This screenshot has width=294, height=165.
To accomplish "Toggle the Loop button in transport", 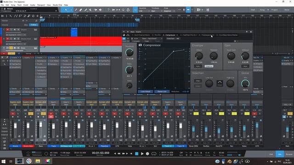I will pos(154,154).
